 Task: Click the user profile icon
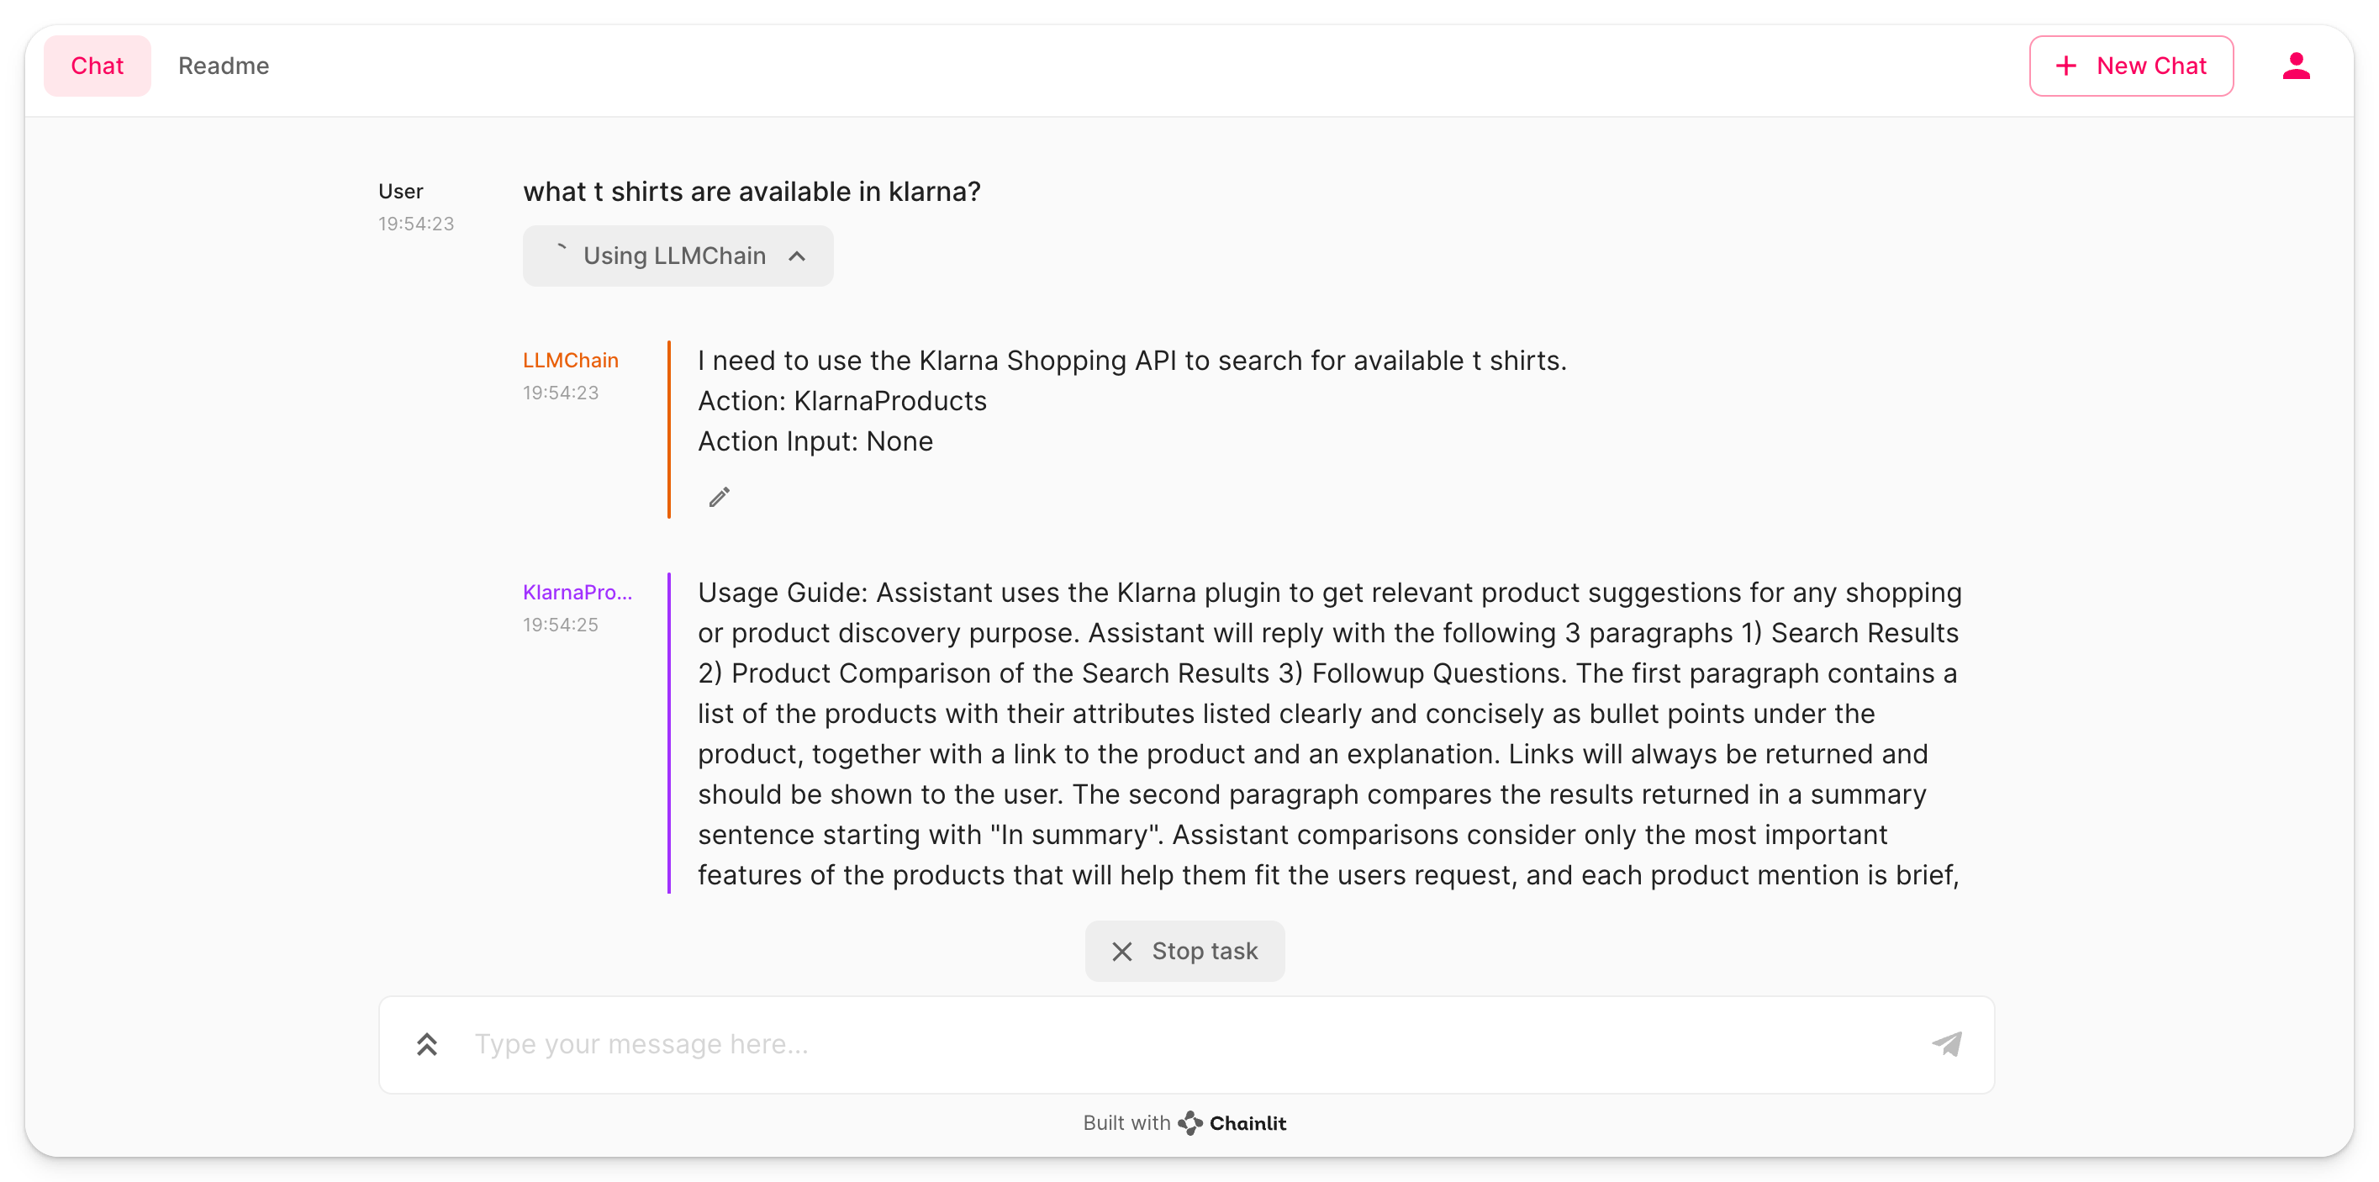2298,66
